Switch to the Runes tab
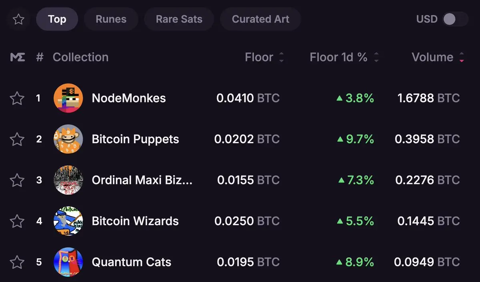 111,19
